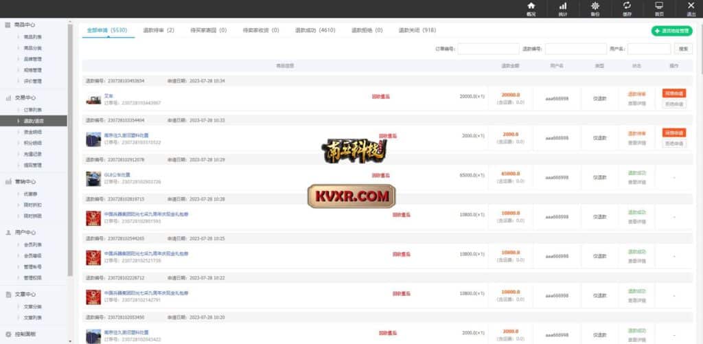This screenshot has height=344, width=703.
Task: Open 会员列表 in the sidebar
Action: 32,244
